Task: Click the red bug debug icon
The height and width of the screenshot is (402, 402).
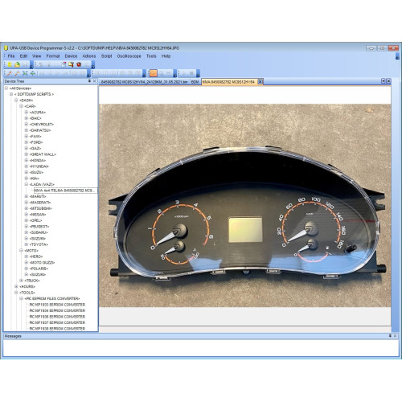Action: click(x=79, y=64)
